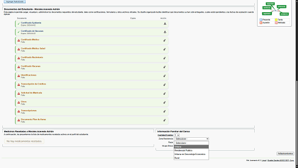298x168 pixels.
Task: Attach file for Otros document
Action: 164,103
